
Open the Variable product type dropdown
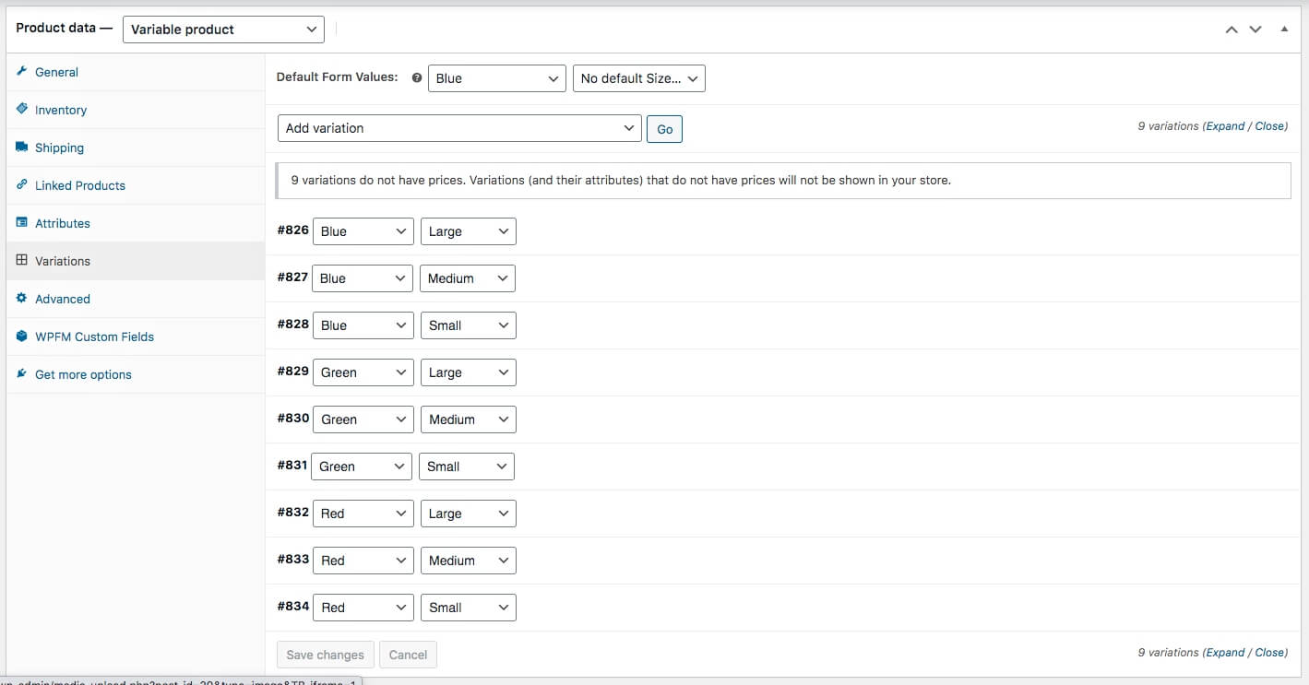tap(224, 30)
